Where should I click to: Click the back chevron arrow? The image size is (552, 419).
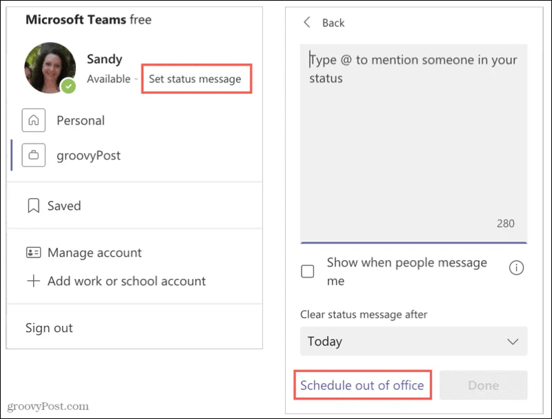(x=307, y=22)
